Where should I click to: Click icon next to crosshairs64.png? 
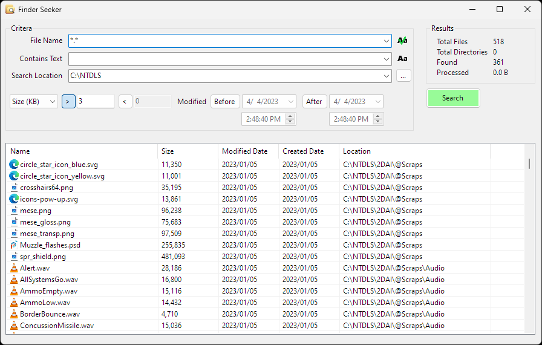[x=14, y=188]
